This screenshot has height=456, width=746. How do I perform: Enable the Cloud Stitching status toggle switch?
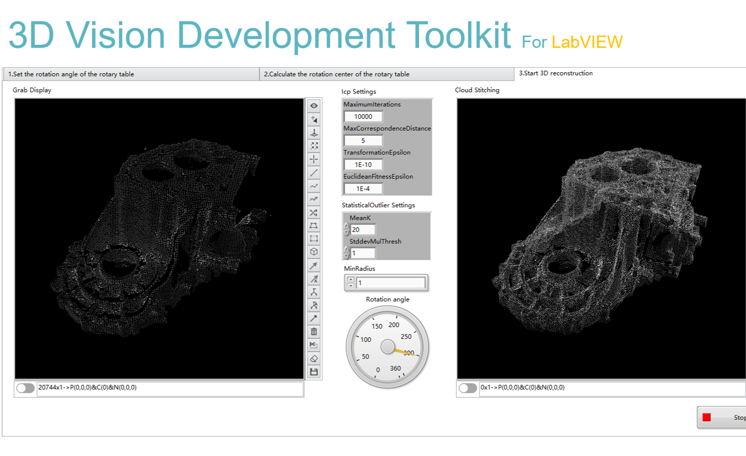[x=467, y=387]
